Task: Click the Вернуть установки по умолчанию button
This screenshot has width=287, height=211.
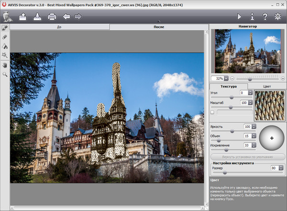Action: click(247, 156)
